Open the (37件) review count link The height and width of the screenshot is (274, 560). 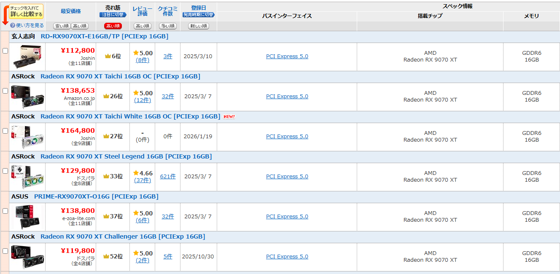pos(143,180)
